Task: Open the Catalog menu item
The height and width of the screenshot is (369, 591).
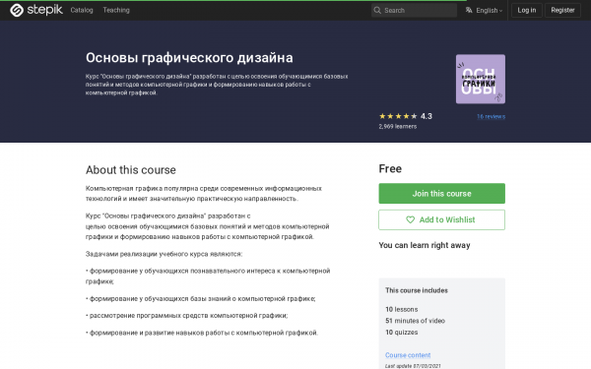Action: [82, 10]
